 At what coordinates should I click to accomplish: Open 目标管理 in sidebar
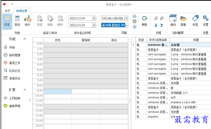coord(14,55)
